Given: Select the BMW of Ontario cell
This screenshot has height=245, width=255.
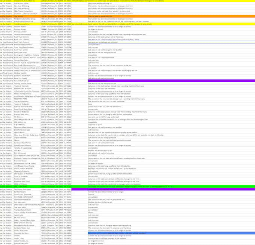Looking at the screenshot, I should [27, 184].
